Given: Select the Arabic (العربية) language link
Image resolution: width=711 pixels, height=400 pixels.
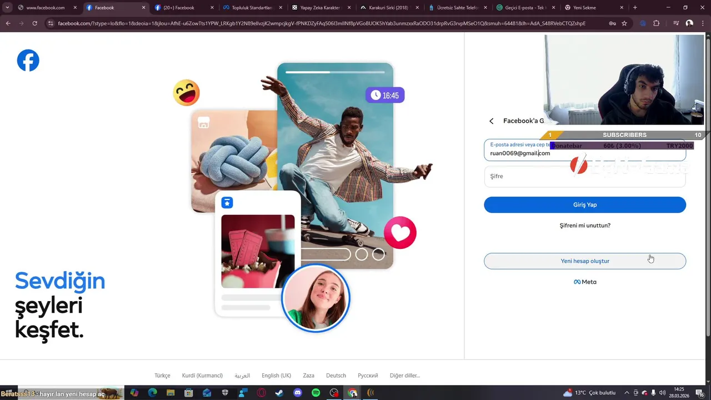Looking at the screenshot, I should 242,376.
